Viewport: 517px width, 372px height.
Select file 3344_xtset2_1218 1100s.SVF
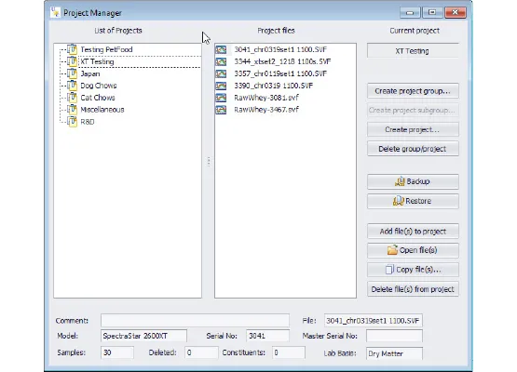point(282,61)
